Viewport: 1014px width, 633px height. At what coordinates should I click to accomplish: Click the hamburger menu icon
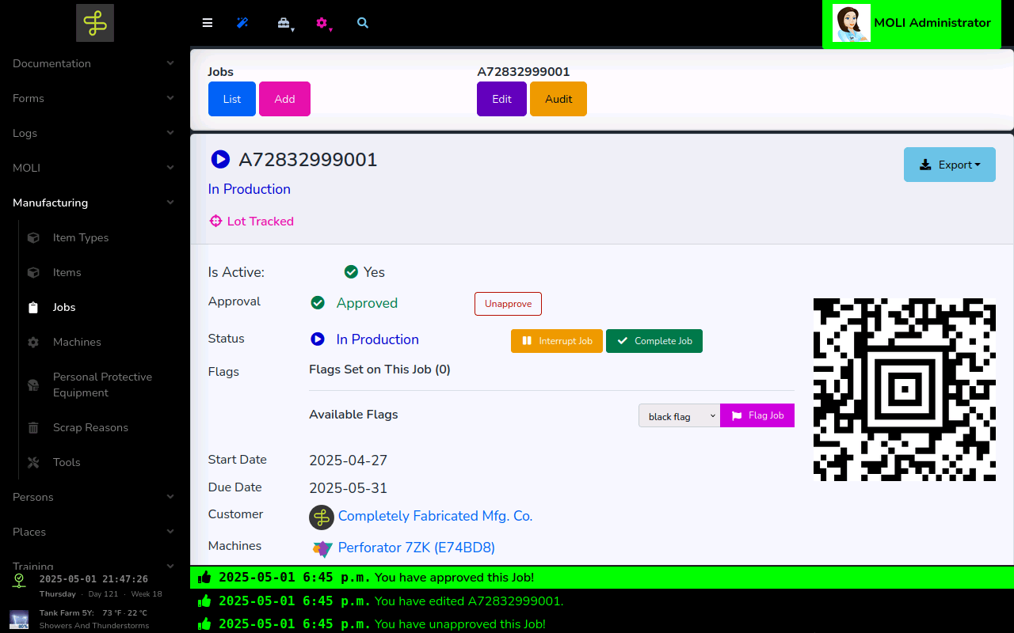coord(208,23)
